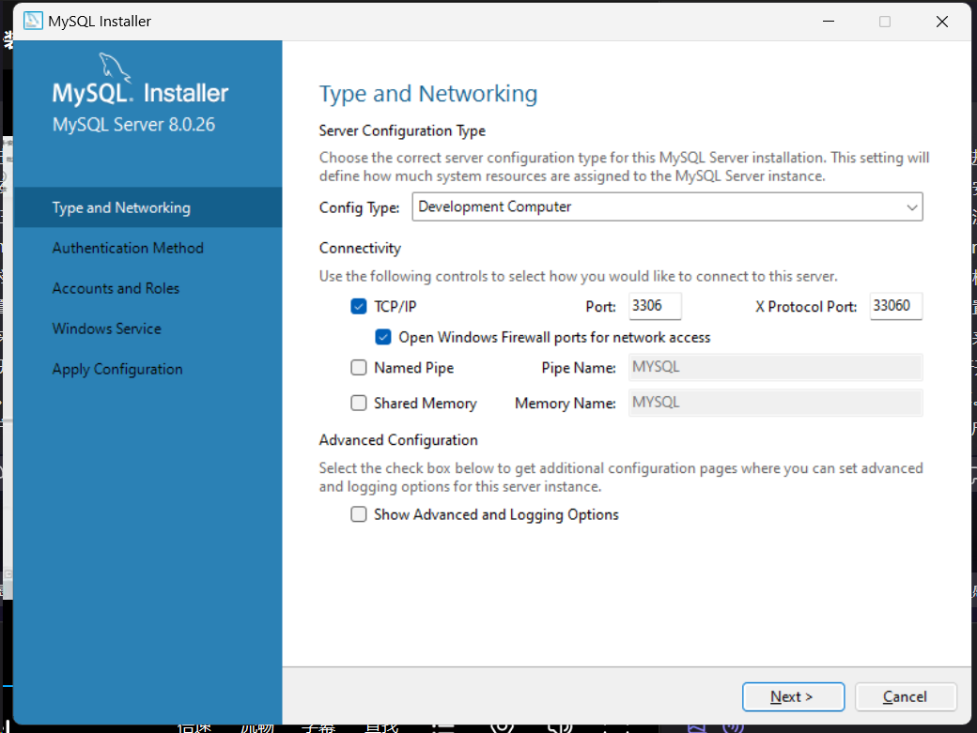Image resolution: width=977 pixels, height=733 pixels.
Task: Click the Cancel button
Action: (906, 696)
